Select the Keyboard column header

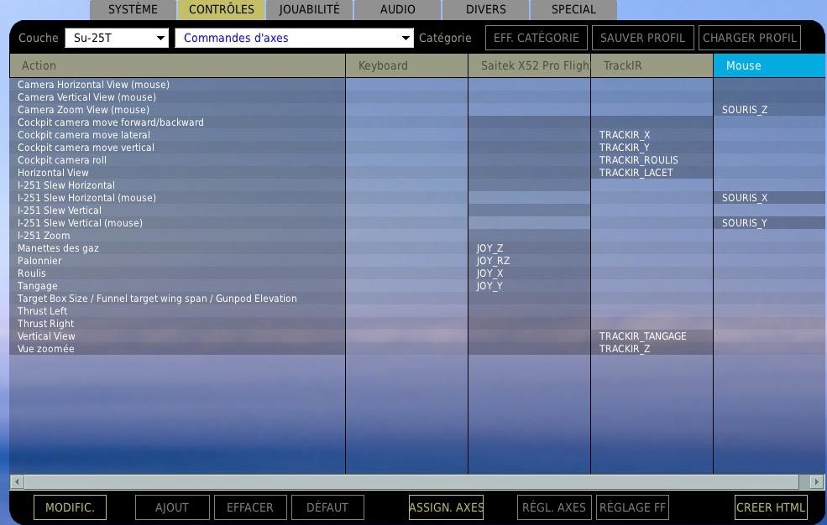(x=406, y=65)
